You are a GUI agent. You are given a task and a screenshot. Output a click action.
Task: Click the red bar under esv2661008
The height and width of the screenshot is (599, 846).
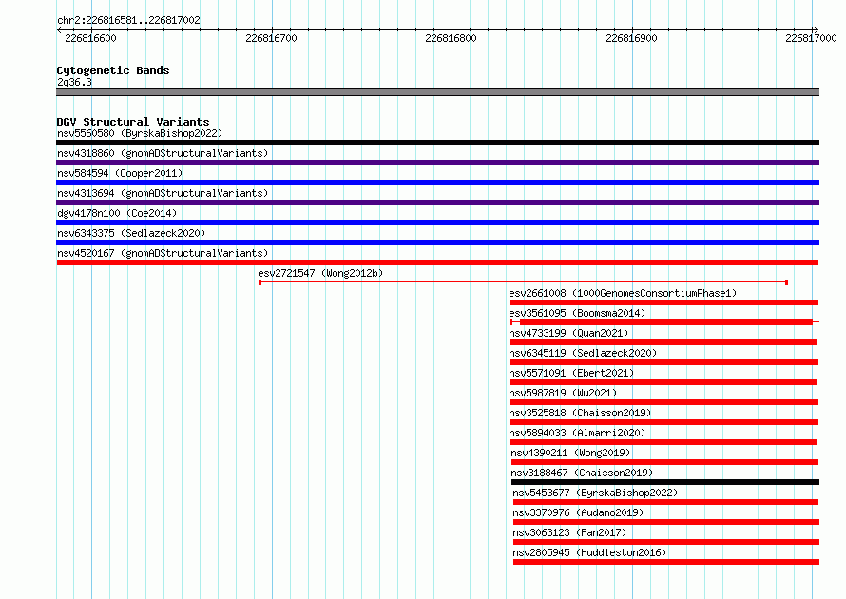tap(663, 302)
